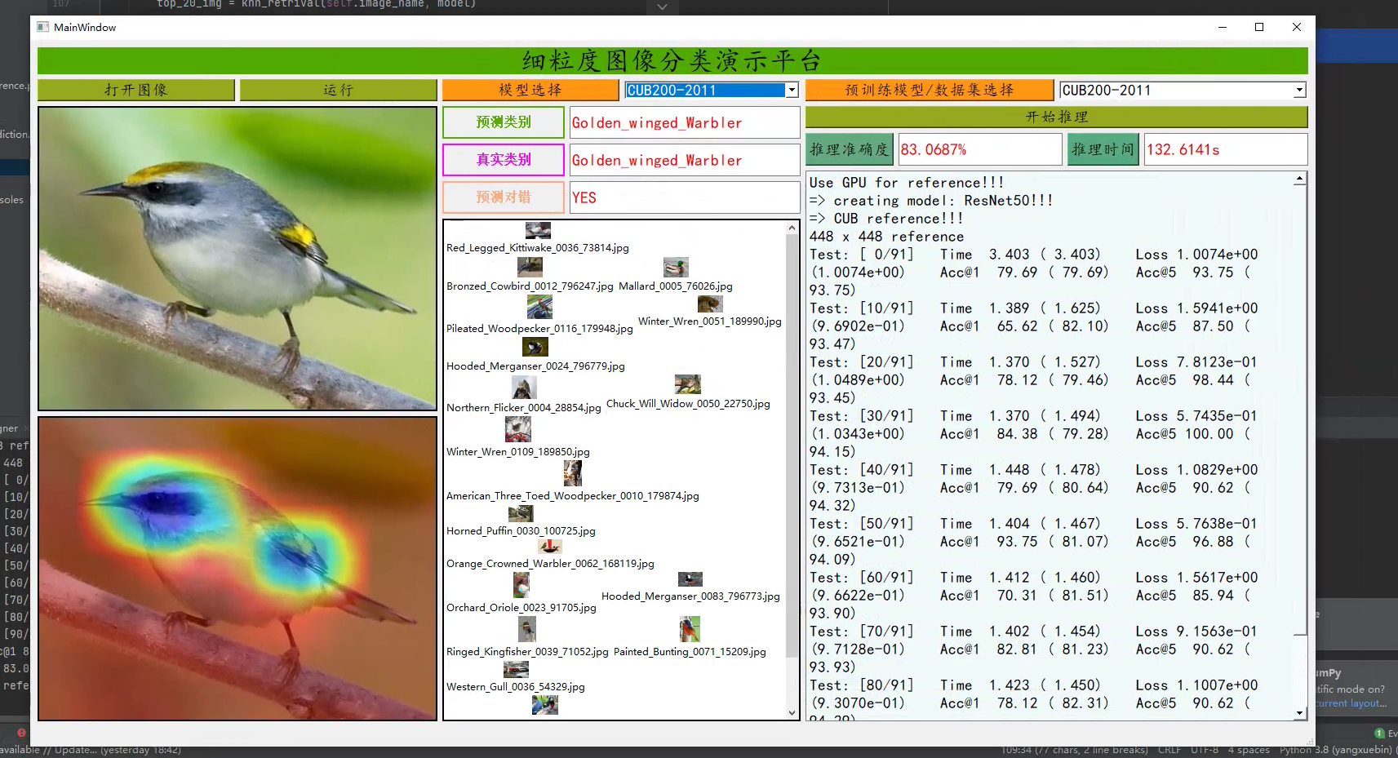
Task: Select the Orchard_Oriole_0023 image icon
Action: pos(521,585)
